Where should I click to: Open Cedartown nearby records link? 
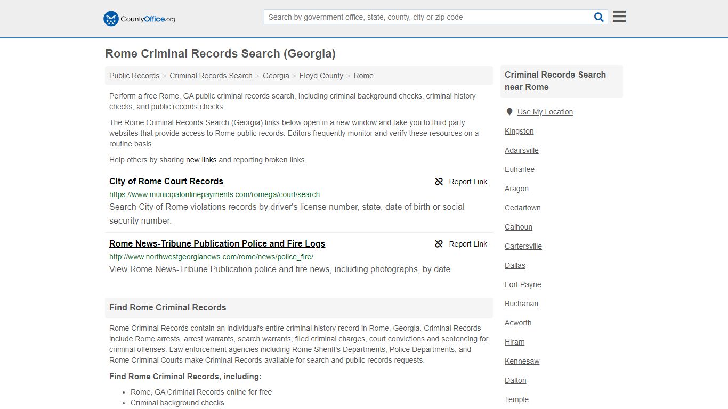(x=523, y=208)
